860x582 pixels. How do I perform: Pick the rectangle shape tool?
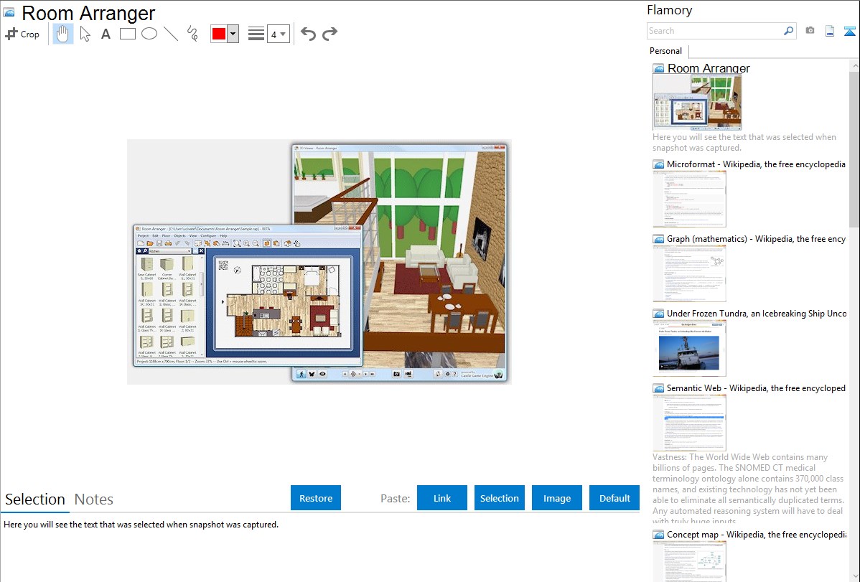tap(128, 34)
